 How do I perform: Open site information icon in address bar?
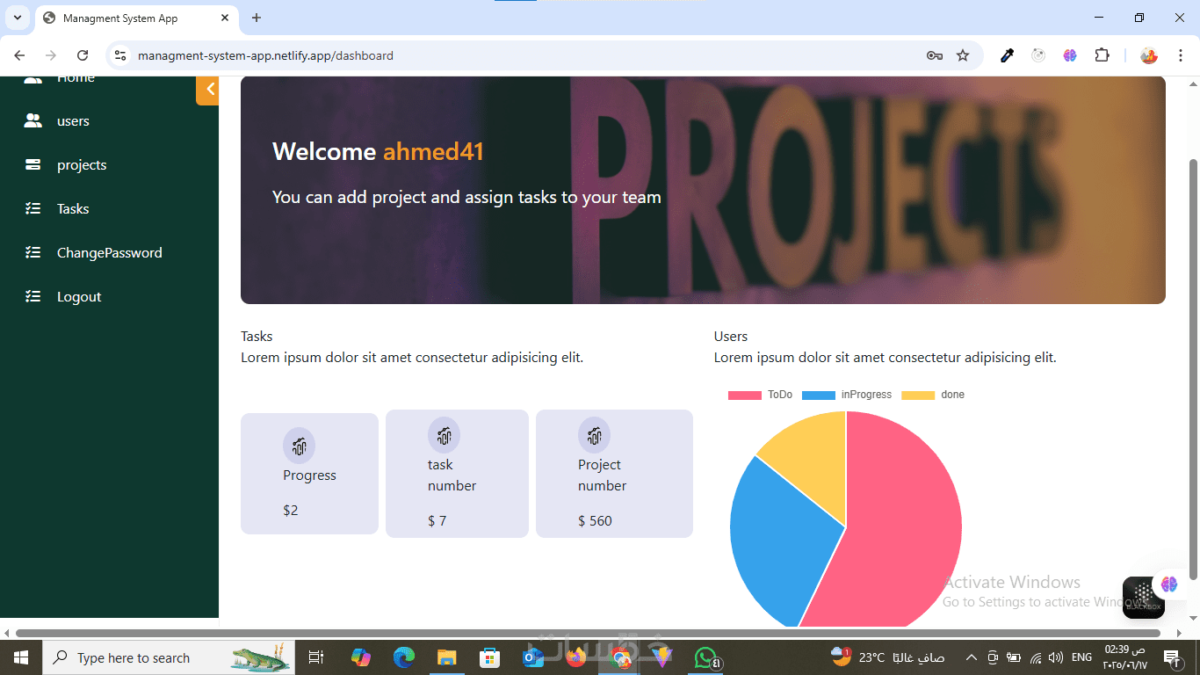point(121,55)
